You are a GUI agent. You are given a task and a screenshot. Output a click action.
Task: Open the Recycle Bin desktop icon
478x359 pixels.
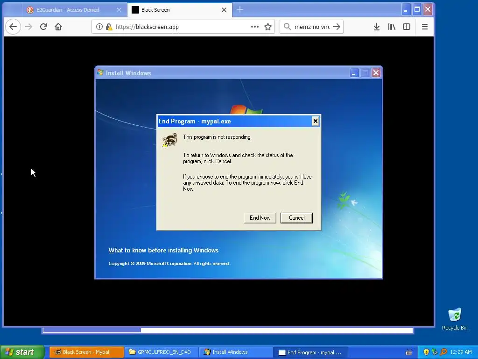click(455, 319)
